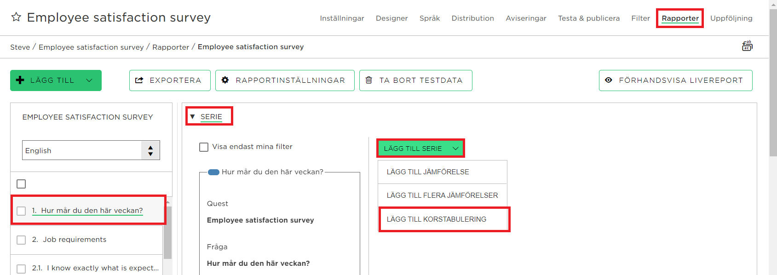Screen dimensions: 777x275
Task: Switch to the Distribution tab
Action: [x=472, y=18]
